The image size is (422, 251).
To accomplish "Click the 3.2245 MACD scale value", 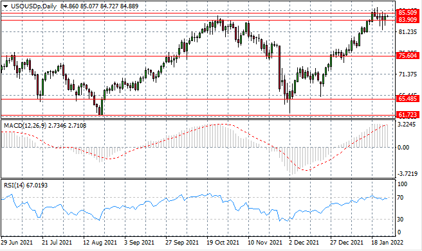I will (407, 125).
